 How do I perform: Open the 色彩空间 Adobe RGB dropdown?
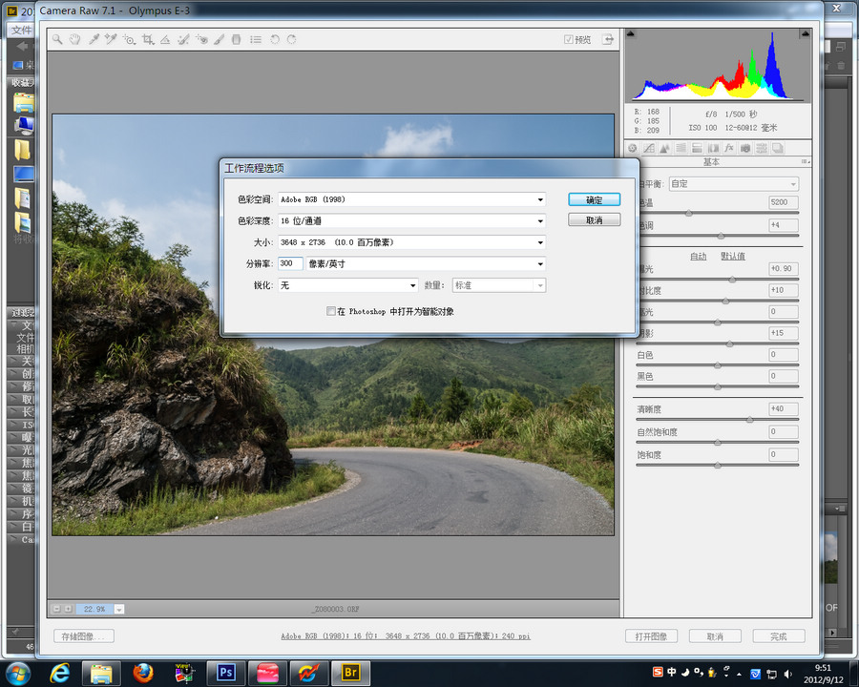coord(410,199)
